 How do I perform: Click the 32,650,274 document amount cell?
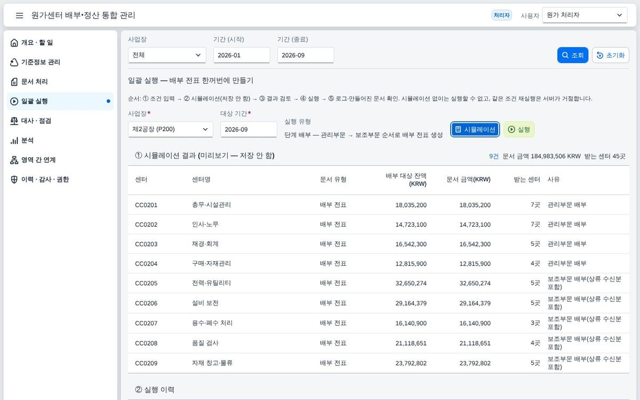475,283
